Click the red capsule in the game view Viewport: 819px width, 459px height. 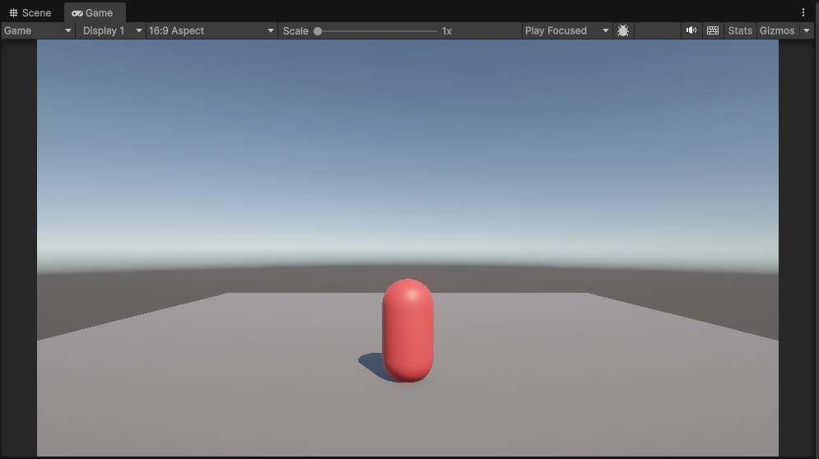[407, 329]
